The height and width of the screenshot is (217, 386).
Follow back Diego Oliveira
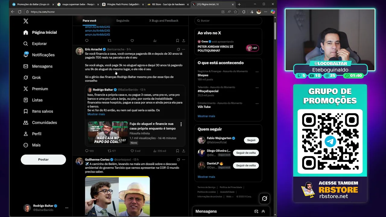coord(246,153)
